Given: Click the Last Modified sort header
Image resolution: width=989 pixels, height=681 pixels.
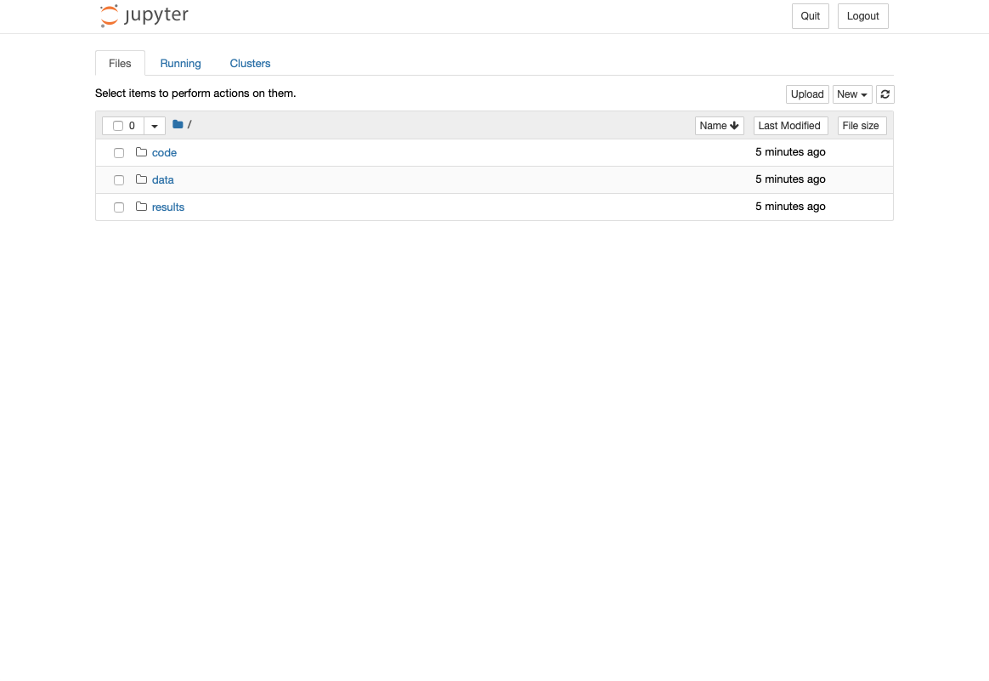Looking at the screenshot, I should [x=790, y=125].
